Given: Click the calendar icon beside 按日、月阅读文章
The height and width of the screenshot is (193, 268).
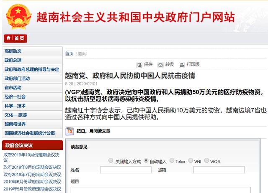Looking at the screenshot, I should tap(70, 131).
